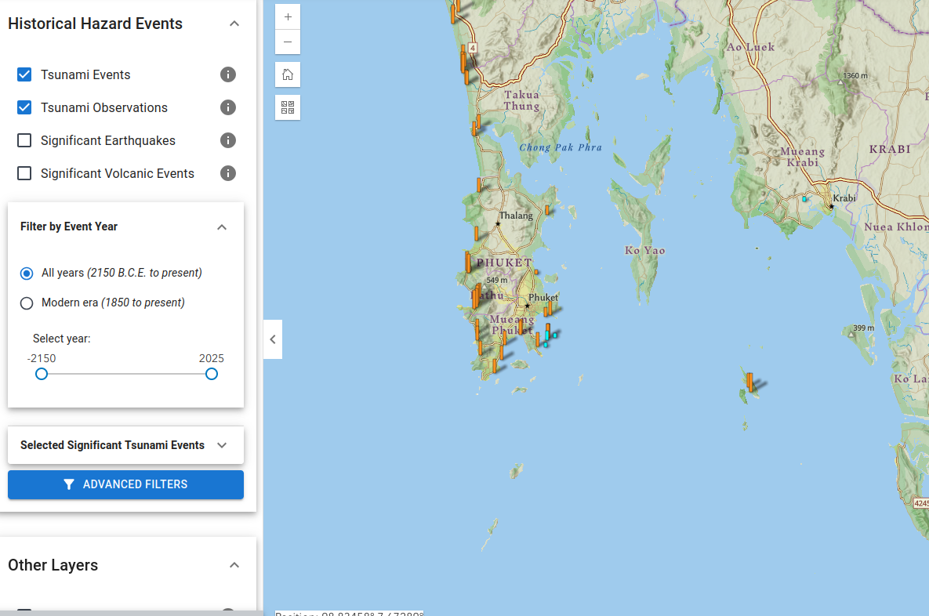Open the Advanced Filters button
Viewport: 929px width, 616px height.
click(125, 484)
